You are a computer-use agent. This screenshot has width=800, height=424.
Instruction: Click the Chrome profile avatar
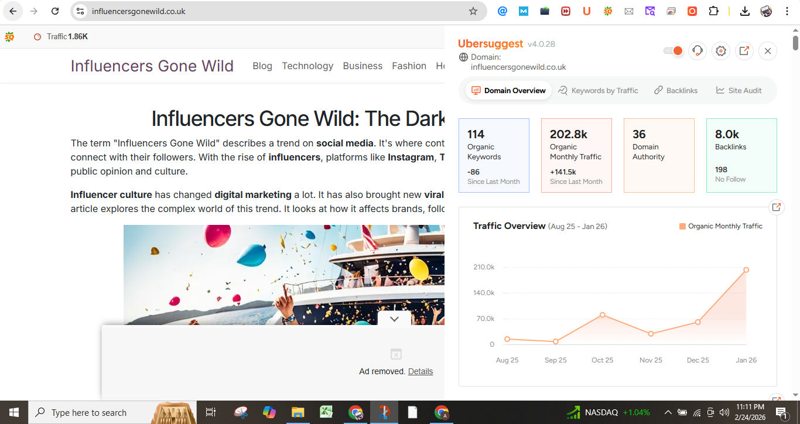pyautogui.click(x=766, y=11)
